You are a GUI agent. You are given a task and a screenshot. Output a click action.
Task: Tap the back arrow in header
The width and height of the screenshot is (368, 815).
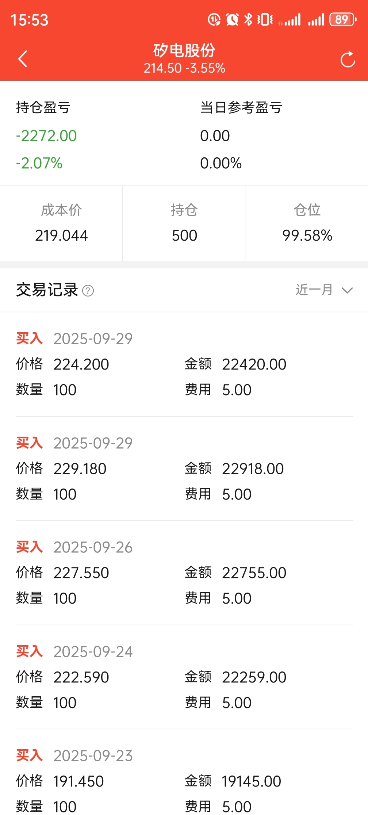pyautogui.click(x=23, y=59)
